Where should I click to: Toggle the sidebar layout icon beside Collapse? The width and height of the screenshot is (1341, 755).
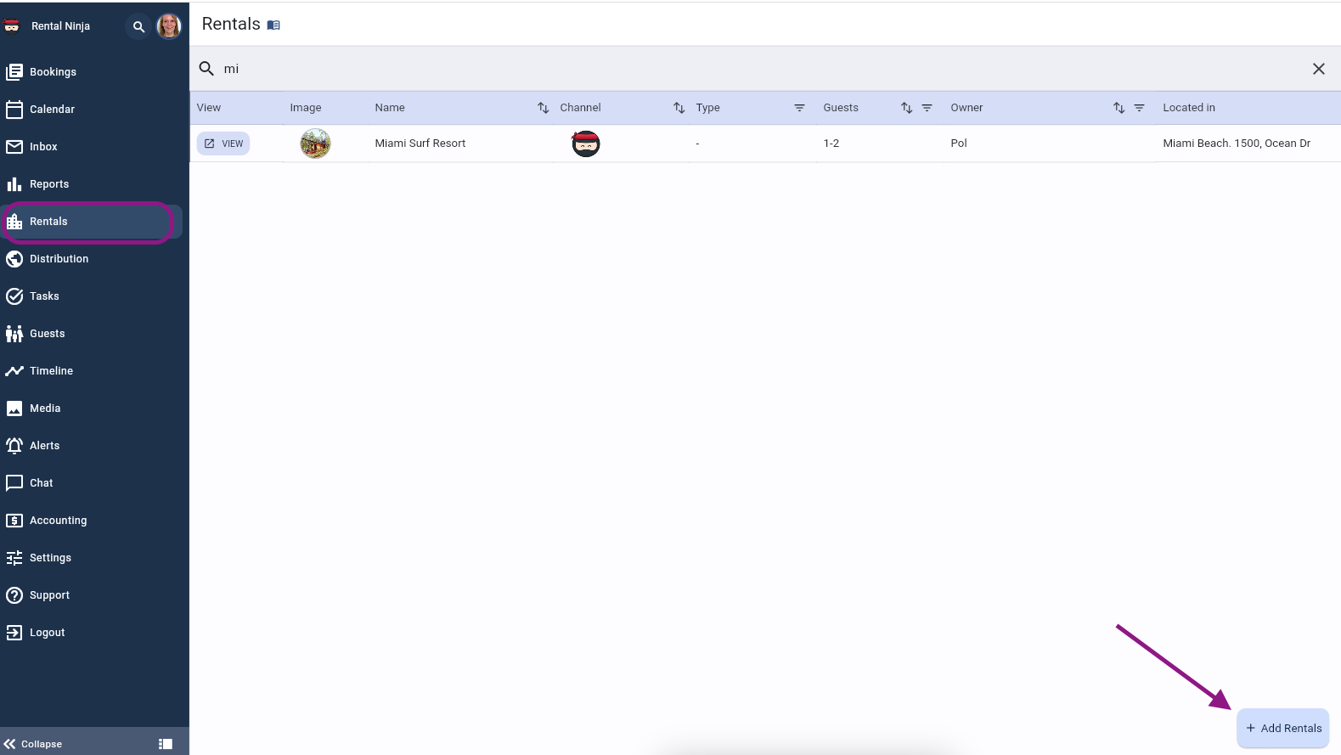(x=166, y=744)
